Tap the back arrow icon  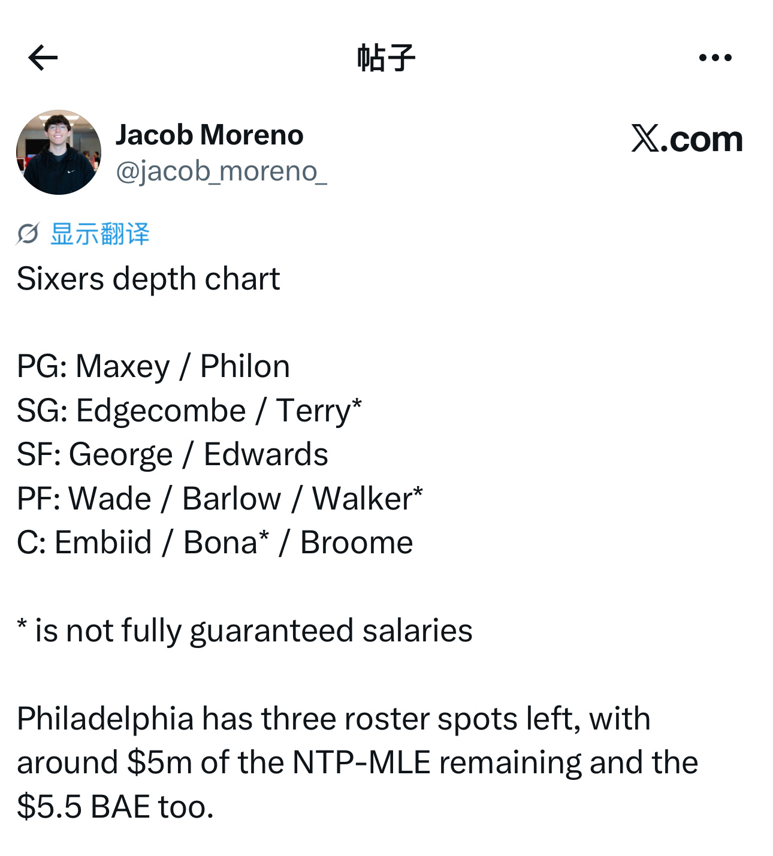click(x=43, y=58)
